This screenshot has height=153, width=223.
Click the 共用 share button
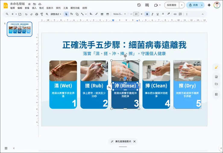click(193, 5)
